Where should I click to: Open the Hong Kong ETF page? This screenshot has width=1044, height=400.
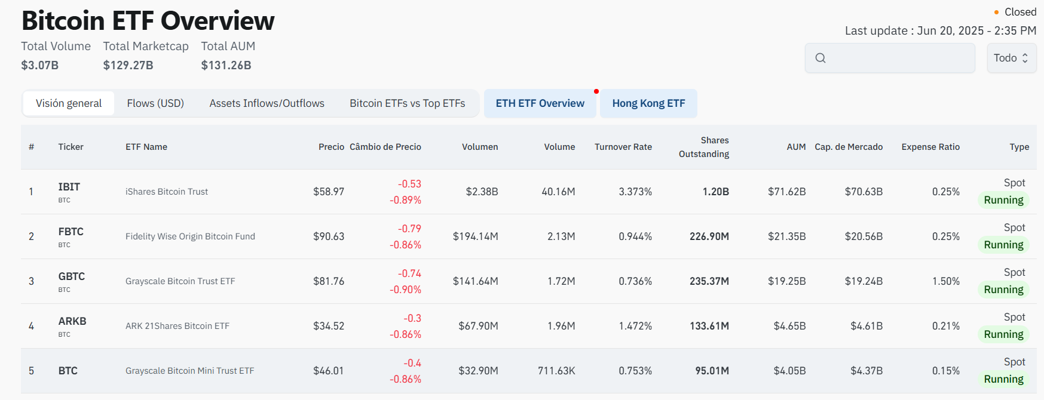click(648, 103)
